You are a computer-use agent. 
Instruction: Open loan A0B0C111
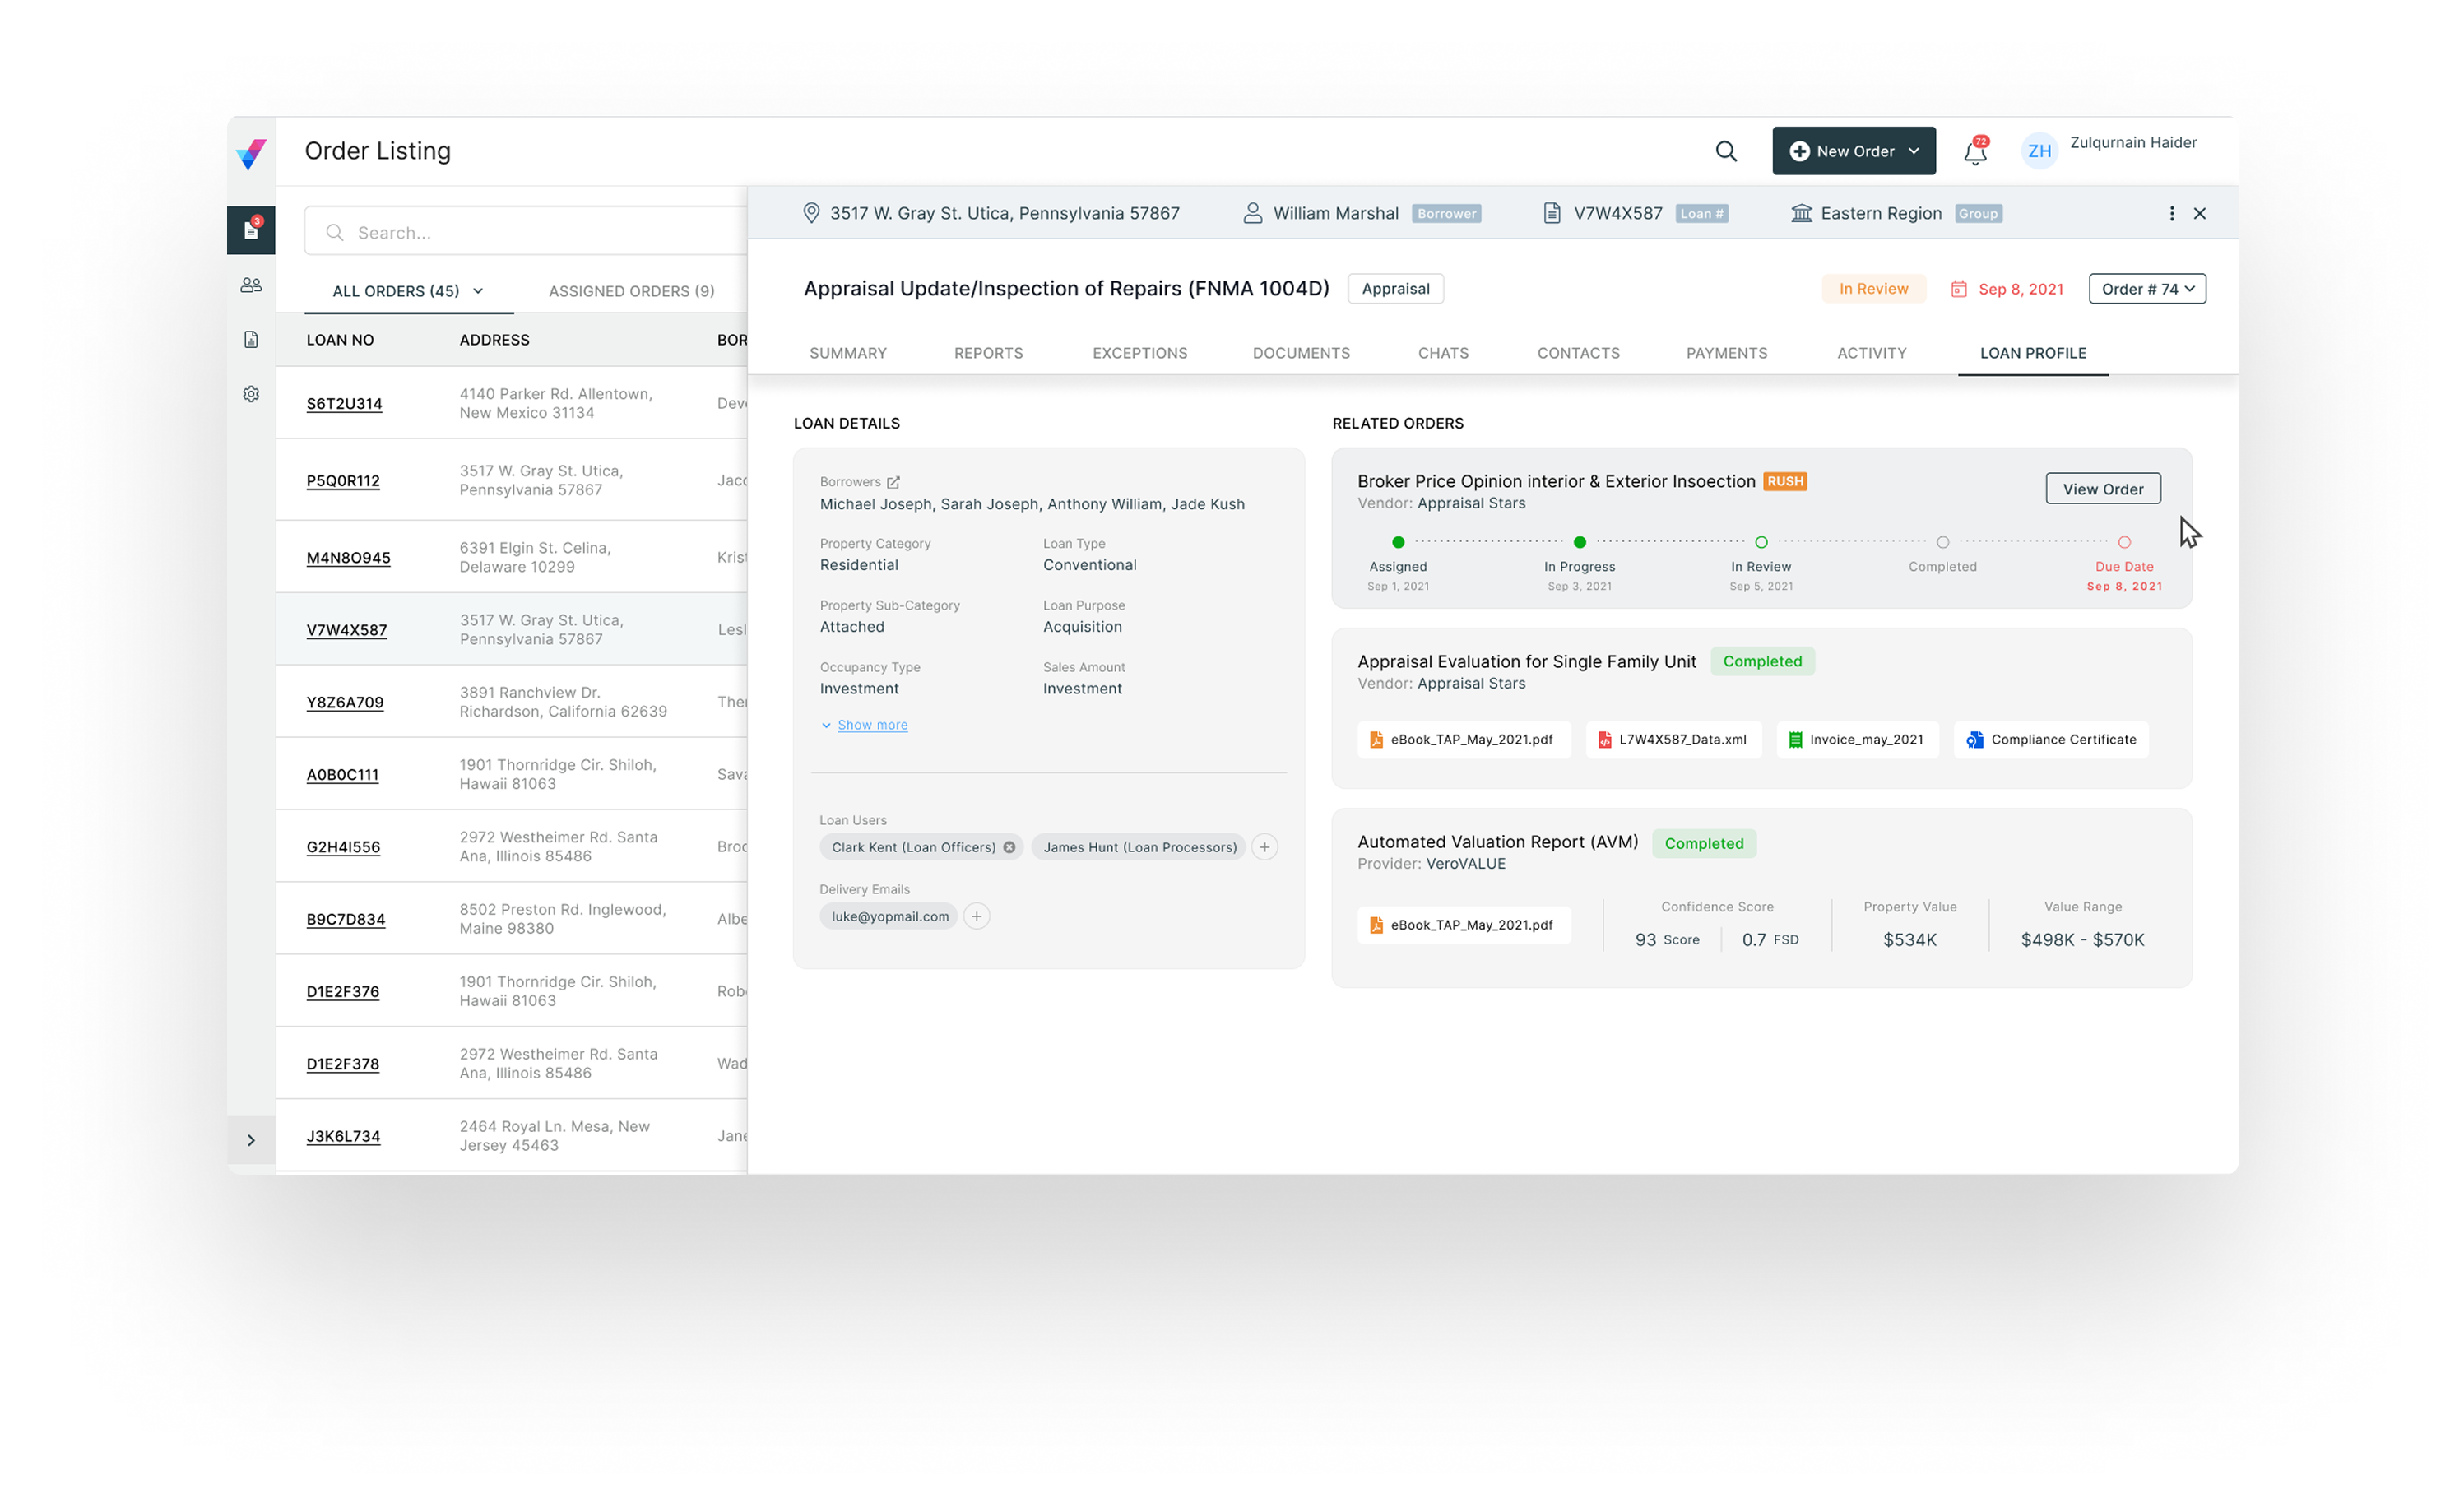click(342, 775)
